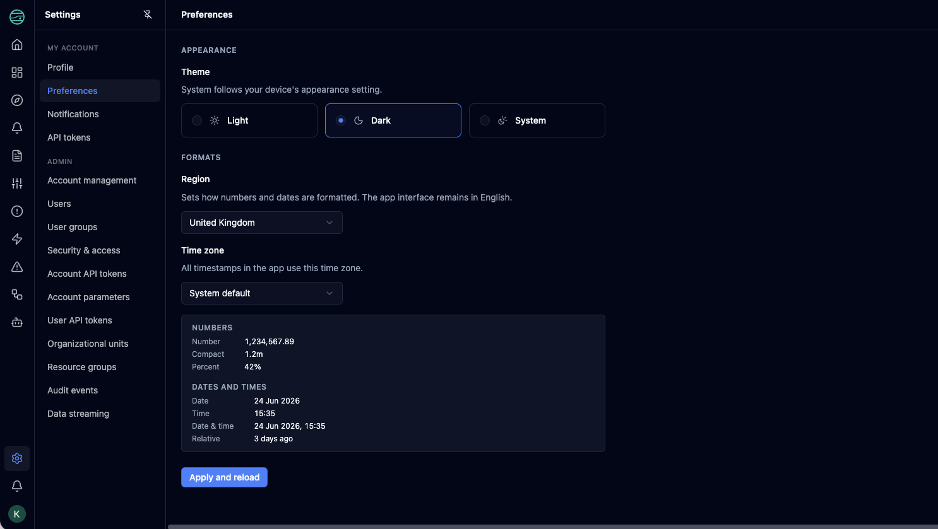
Task: Open Account parameters page
Action: [x=100, y=297]
